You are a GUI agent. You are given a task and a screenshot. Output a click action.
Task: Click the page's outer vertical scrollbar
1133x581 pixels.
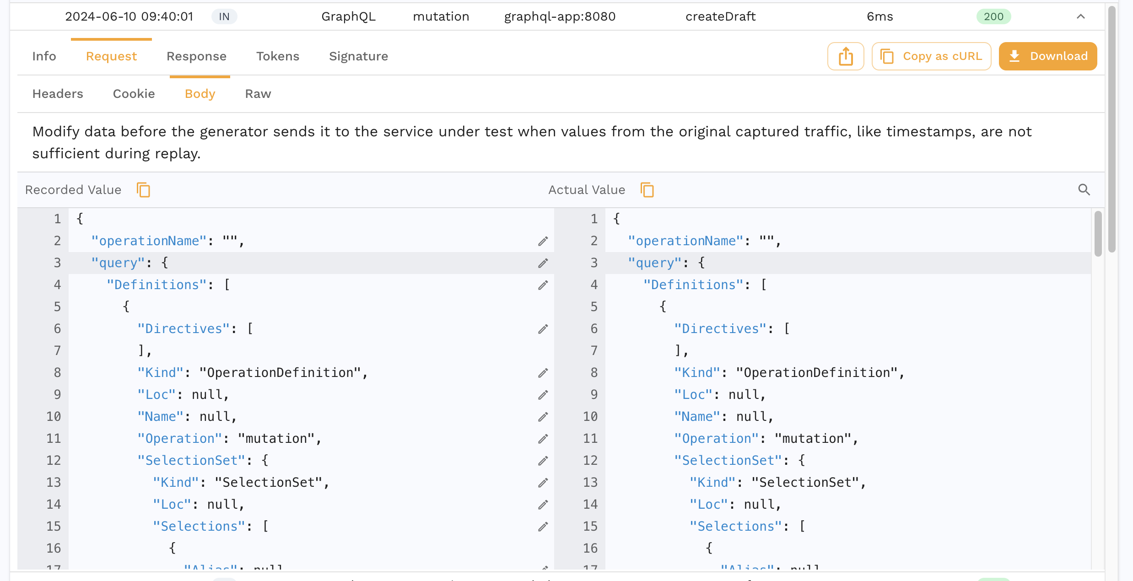click(1111, 129)
